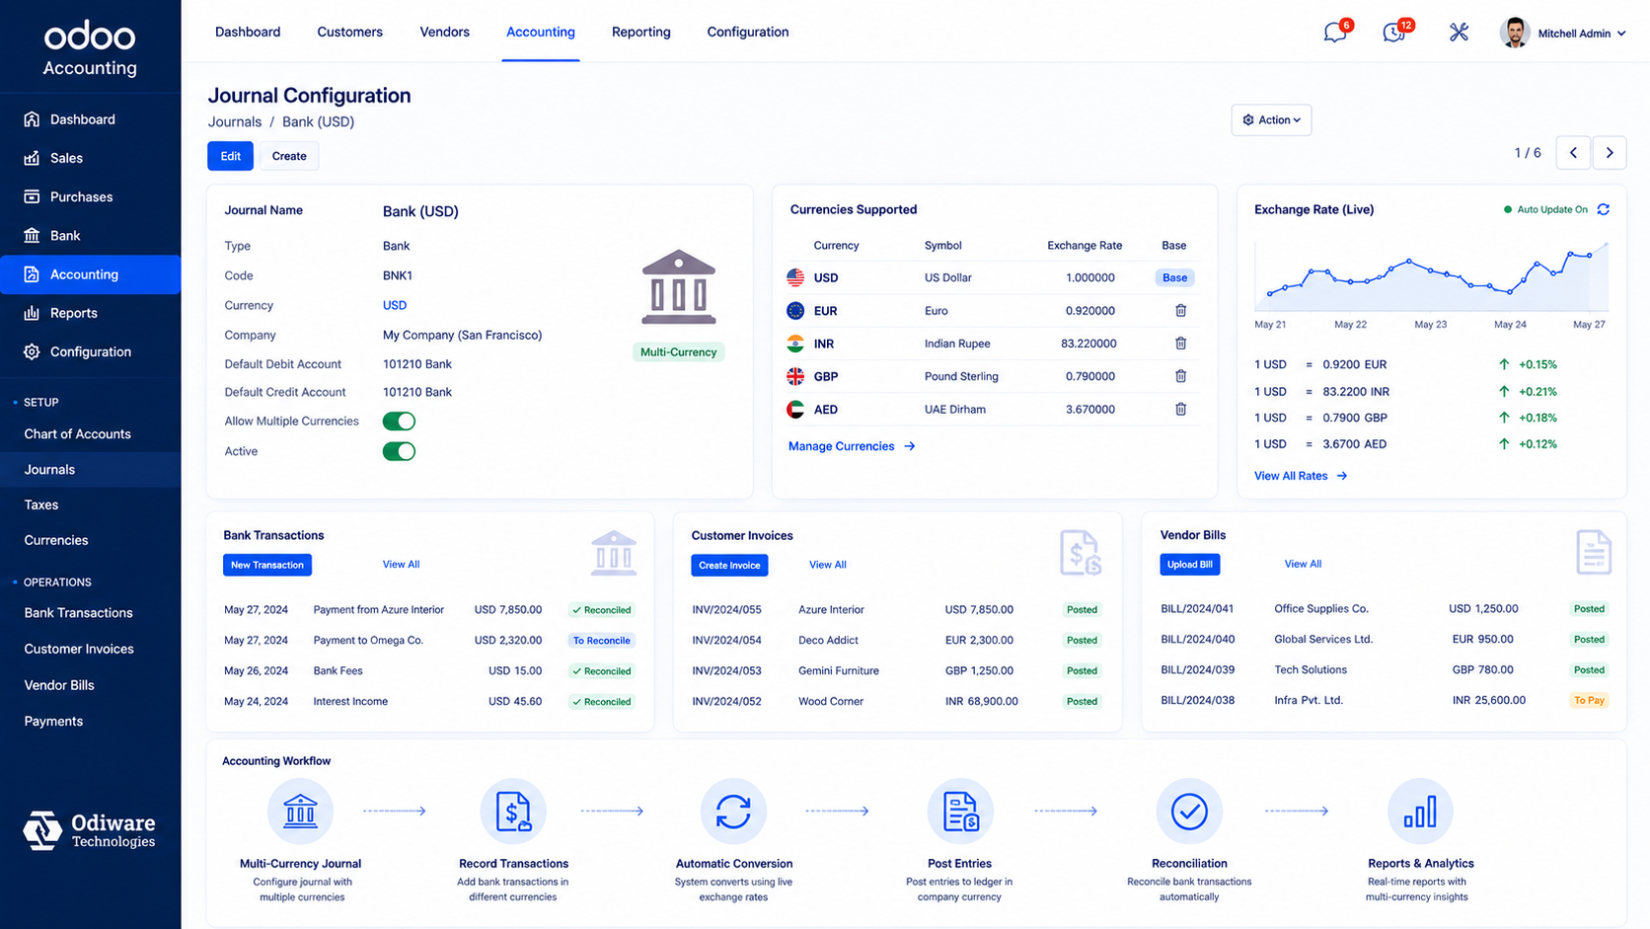Open the messages chat icon in top bar
This screenshot has width=1650, height=929.
point(1335,33)
